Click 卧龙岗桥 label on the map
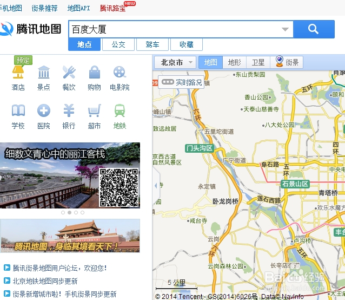345x300 pixels. tap(225, 201)
